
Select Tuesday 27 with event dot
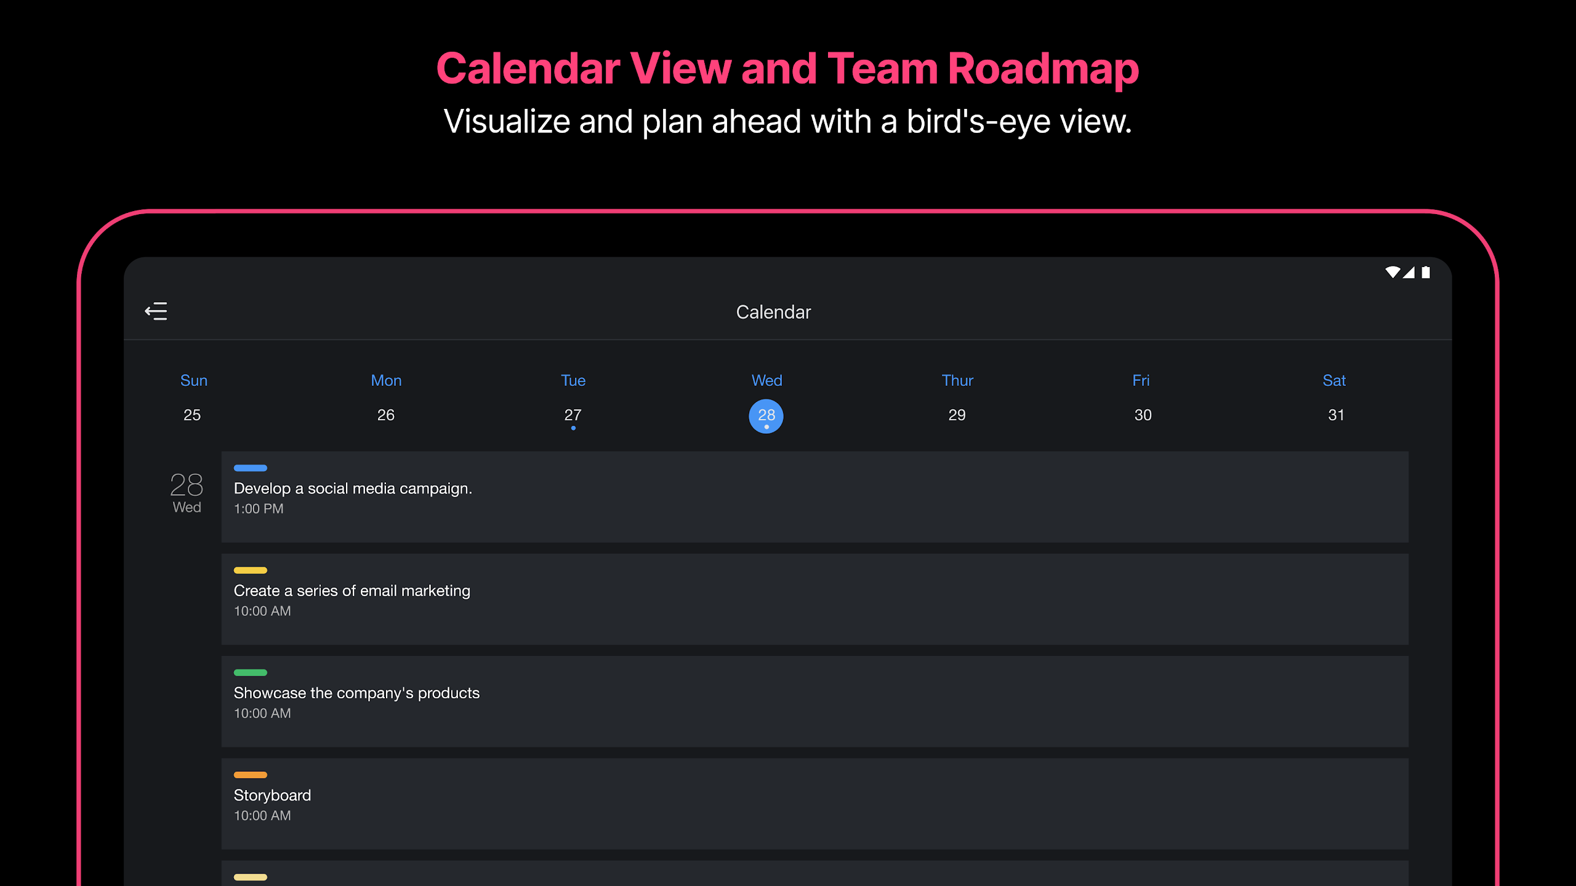(573, 417)
